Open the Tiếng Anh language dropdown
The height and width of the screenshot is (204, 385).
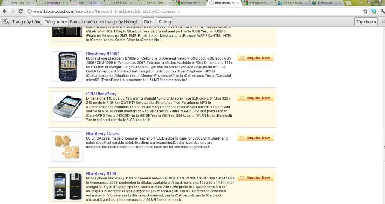56,22
